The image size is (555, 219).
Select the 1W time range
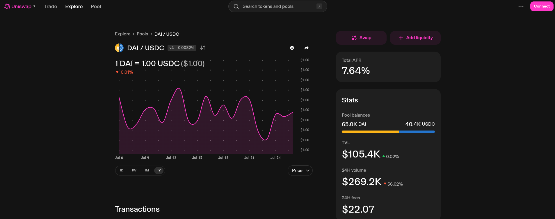[x=134, y=171]
